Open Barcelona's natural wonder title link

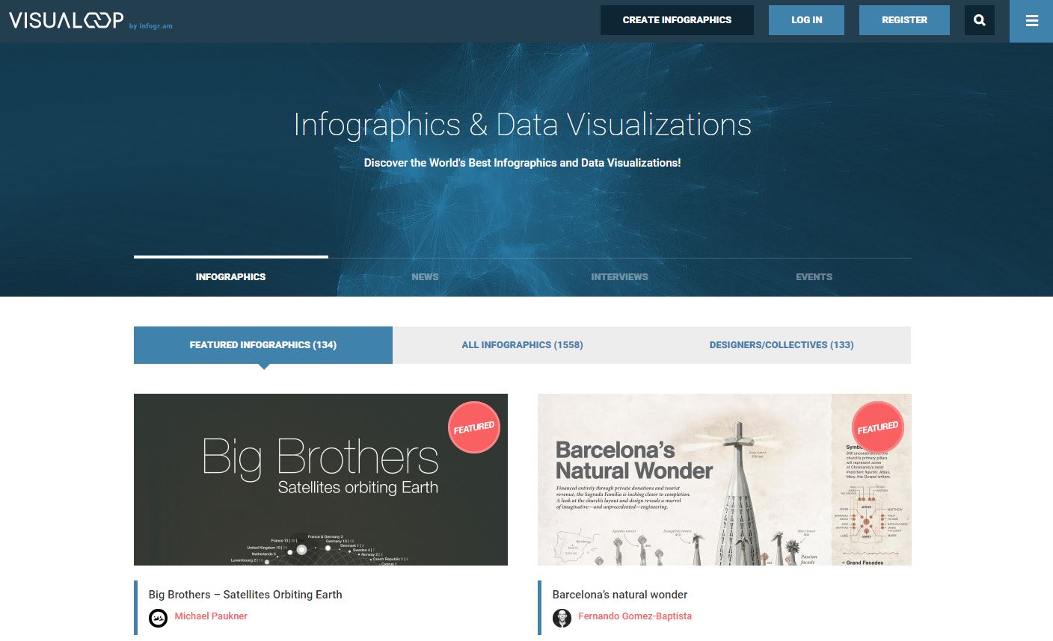(x=619, y=595)
